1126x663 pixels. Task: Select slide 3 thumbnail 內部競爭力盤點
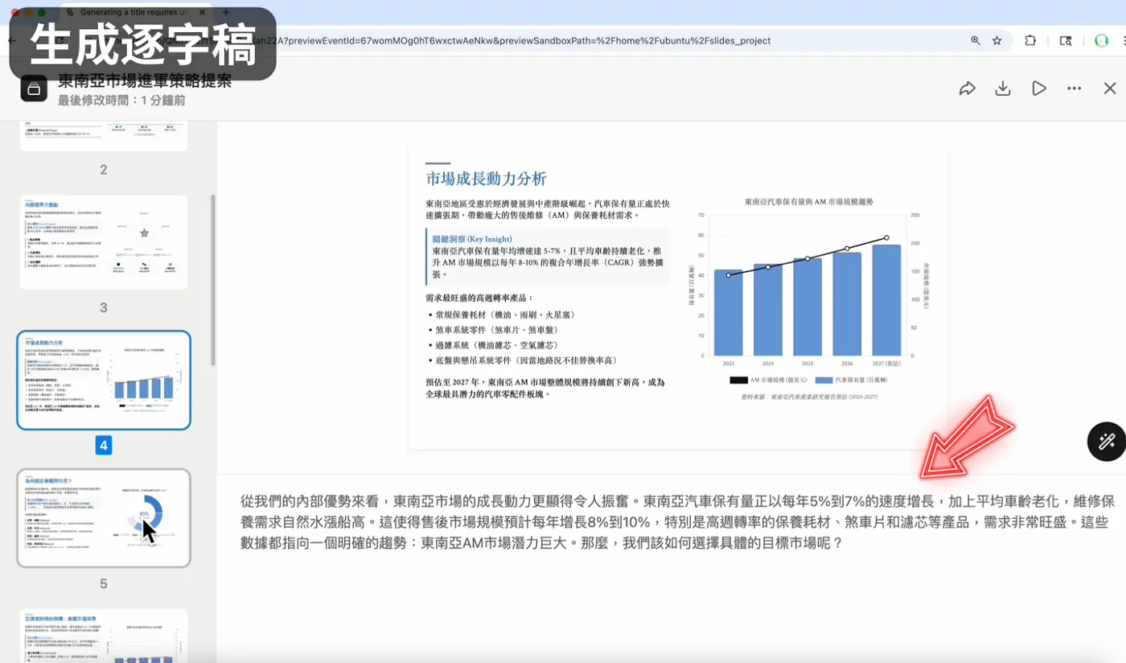(104, 242)
